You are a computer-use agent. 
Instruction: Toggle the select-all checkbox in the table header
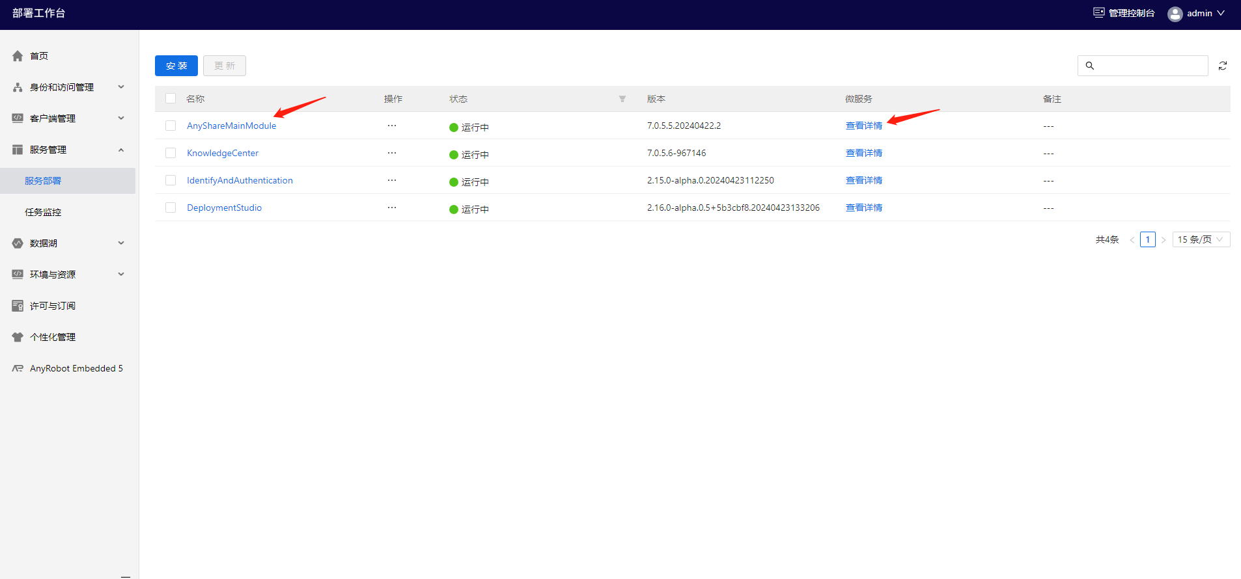pyautogui.click(x=171, y=98)
